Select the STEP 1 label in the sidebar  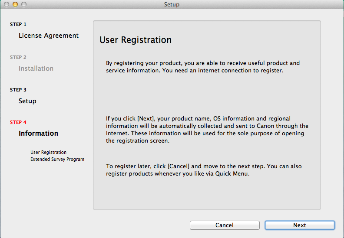(x=18, y=25)
